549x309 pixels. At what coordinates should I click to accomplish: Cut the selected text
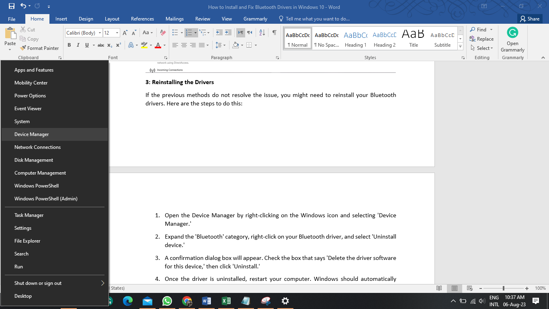(x=28, y=29)
